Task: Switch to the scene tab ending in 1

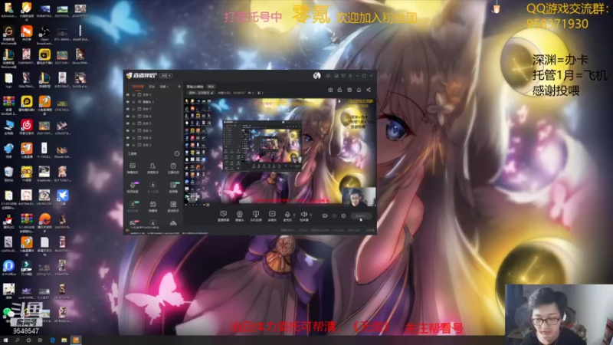Action: 164,87
